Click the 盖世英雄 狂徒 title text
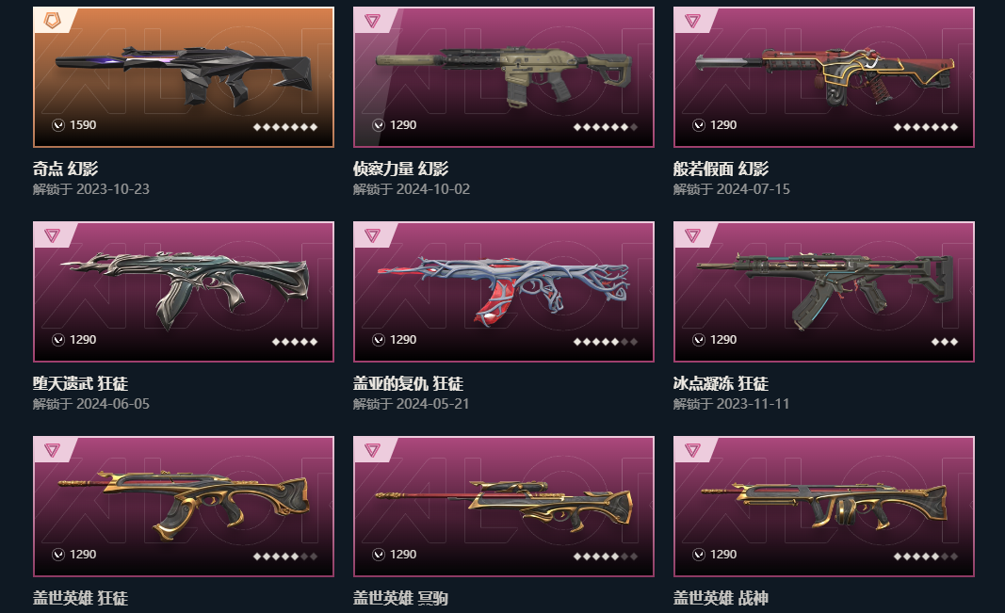Image resolution: width=1005 pixels, height=613 pixels. coord(81,598)
